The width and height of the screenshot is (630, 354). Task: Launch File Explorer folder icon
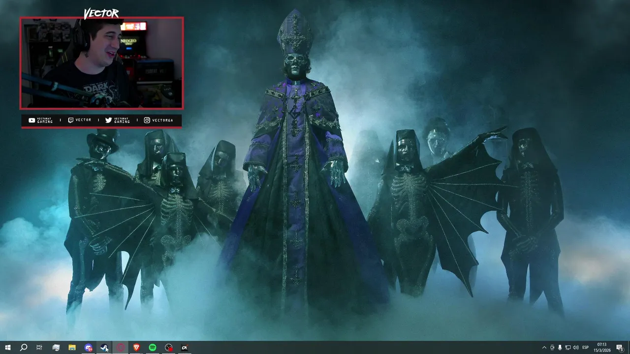(x=72, y=348)
